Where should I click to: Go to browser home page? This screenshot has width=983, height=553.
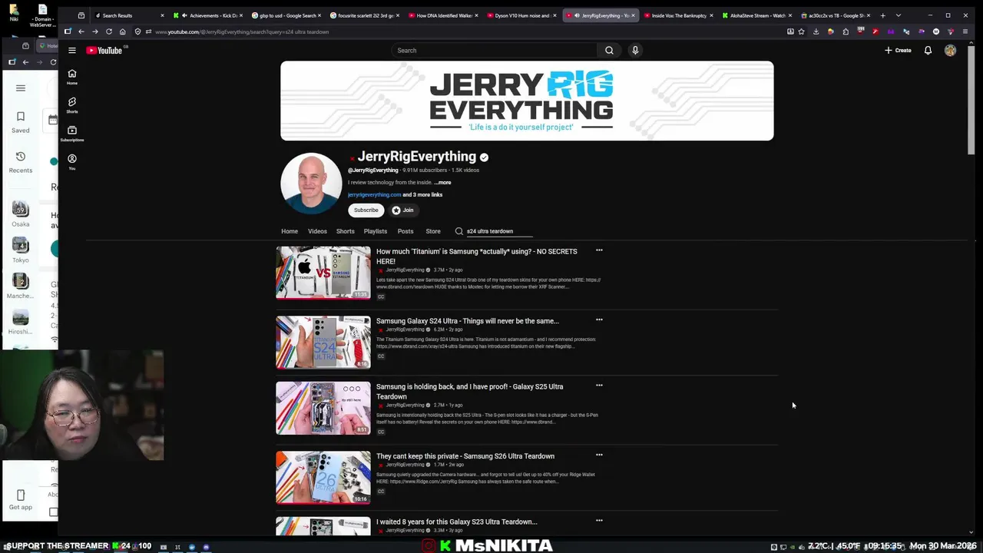[122, 31]
